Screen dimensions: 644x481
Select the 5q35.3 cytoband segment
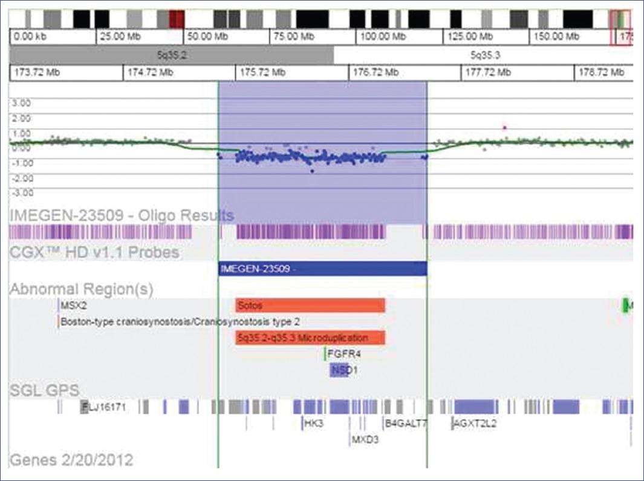483,55
